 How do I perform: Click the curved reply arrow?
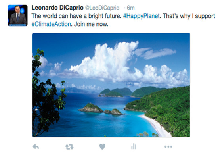click(36, 147)
